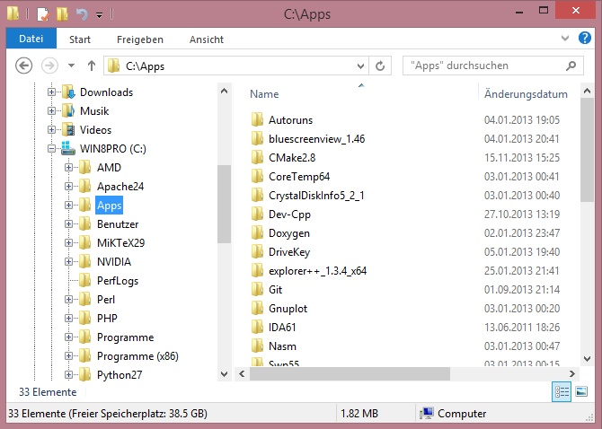The width and height of the screenshot is (602, 429).
Task: Expand the Downloads tree node
Action: tap(51, 92)
